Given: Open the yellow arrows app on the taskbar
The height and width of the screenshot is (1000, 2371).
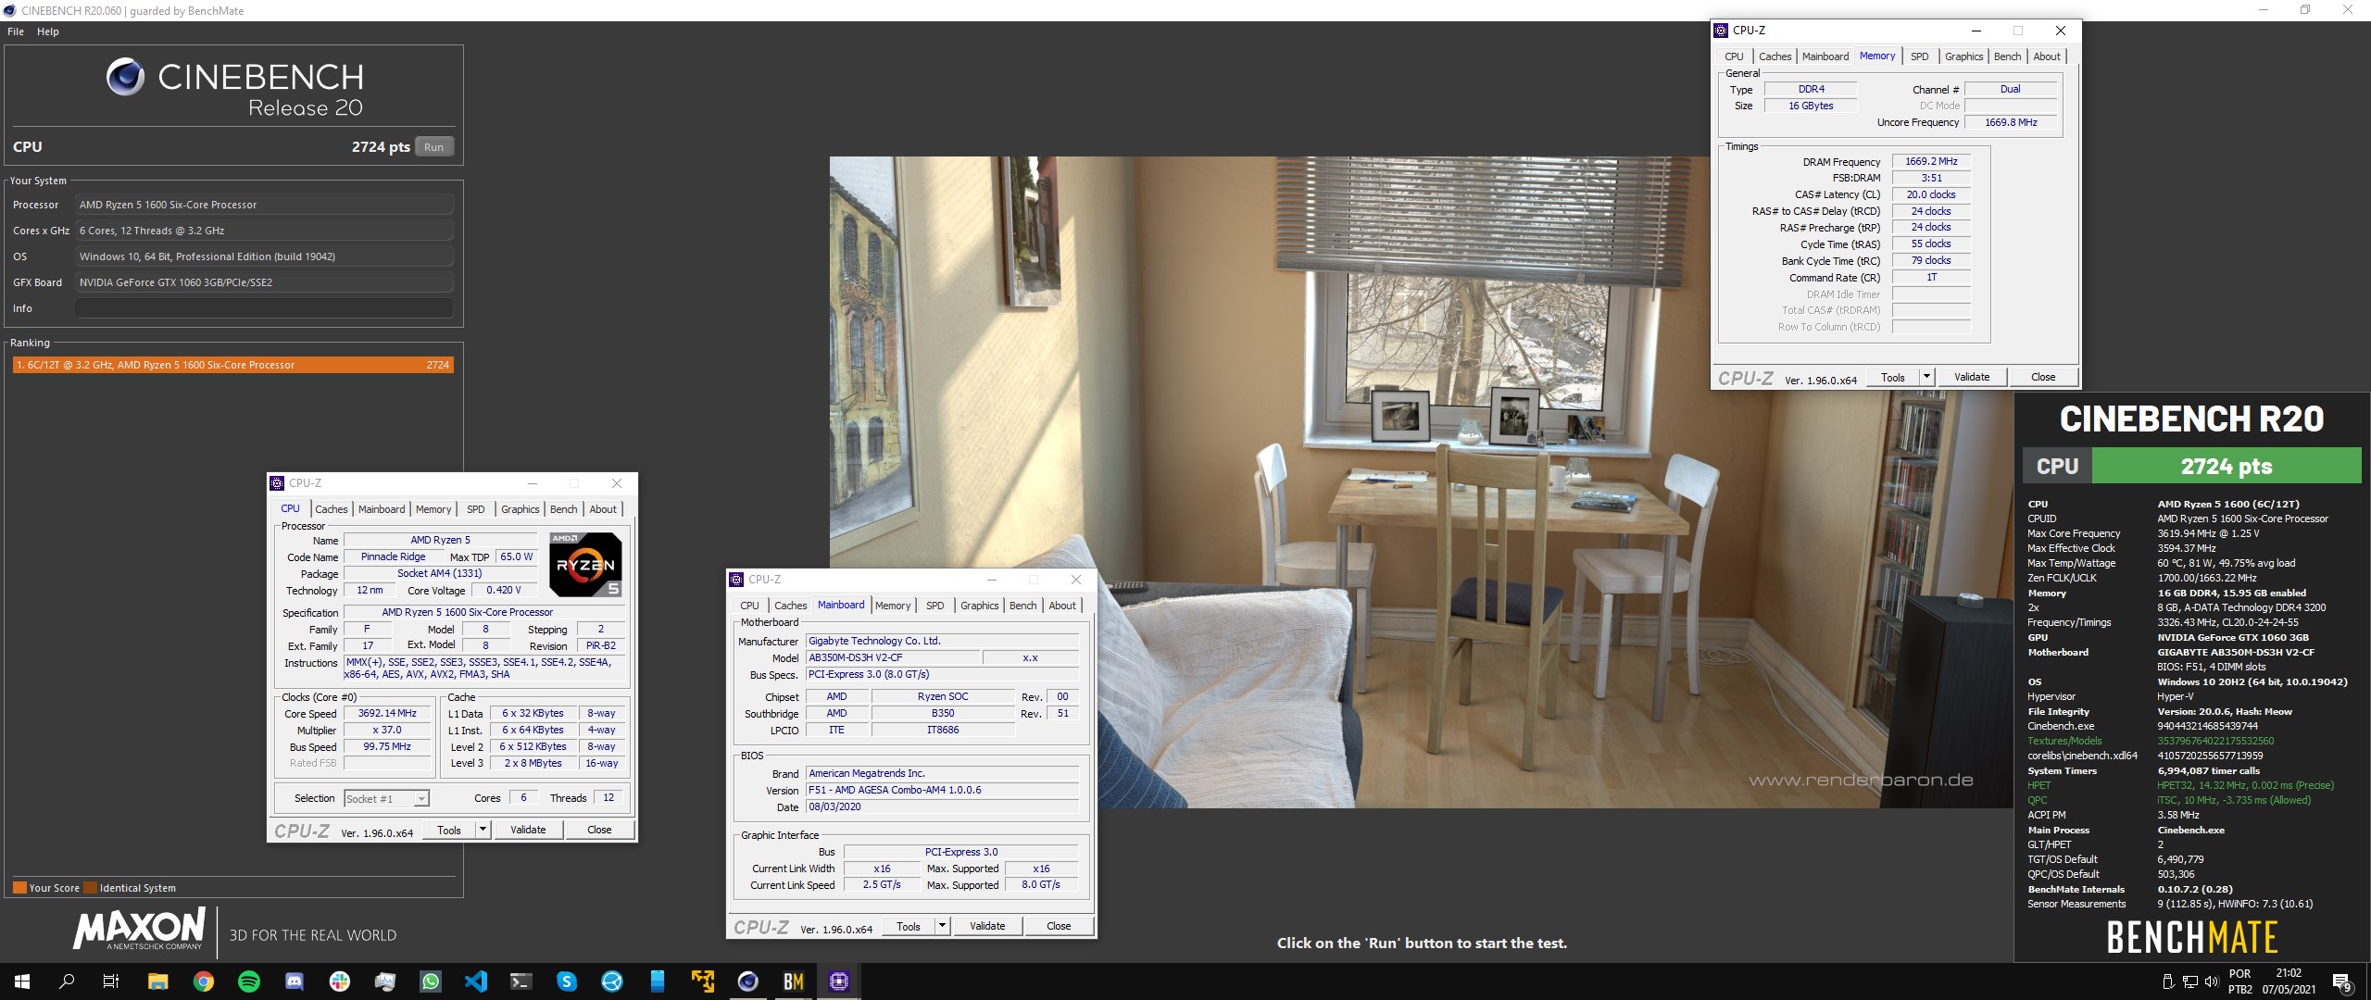Looking at the screenshot, I should tap(703, 981).
